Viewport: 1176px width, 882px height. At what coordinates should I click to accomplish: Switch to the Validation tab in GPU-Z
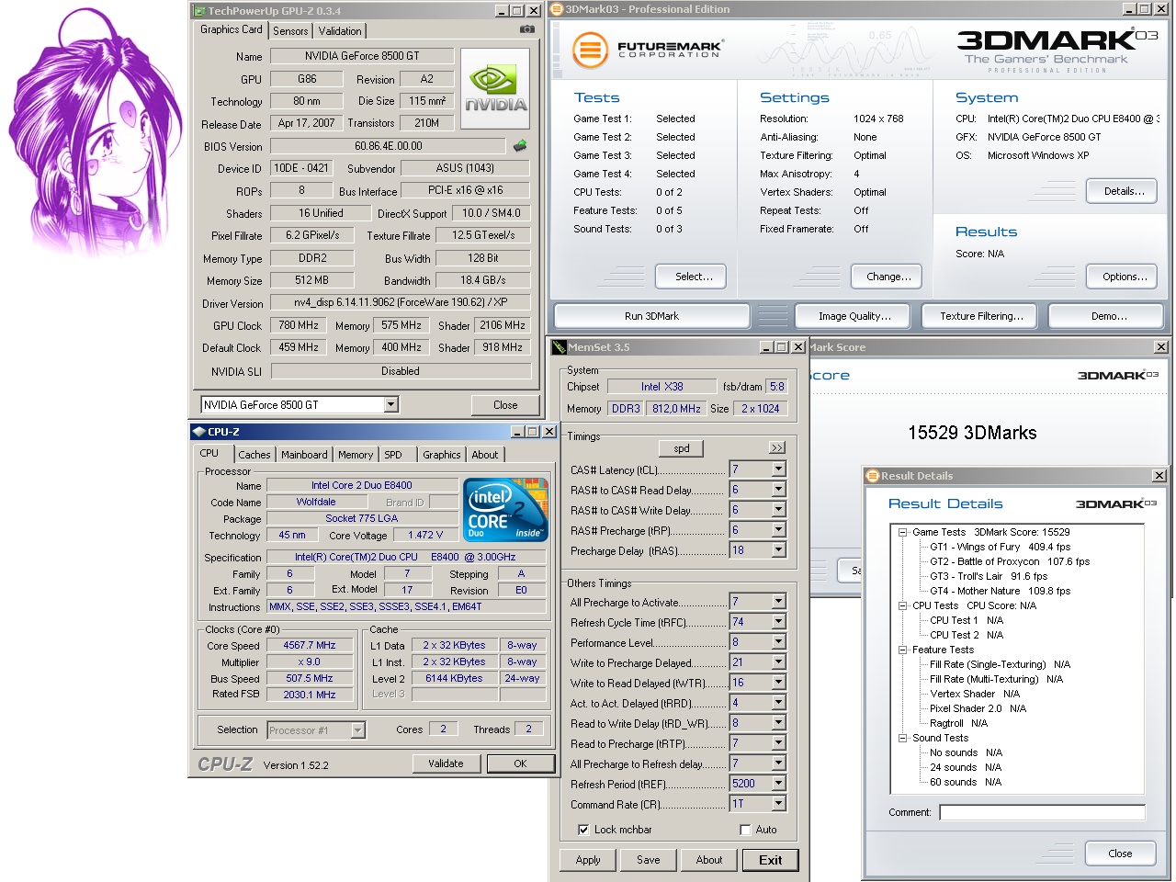tap(340, 31)
